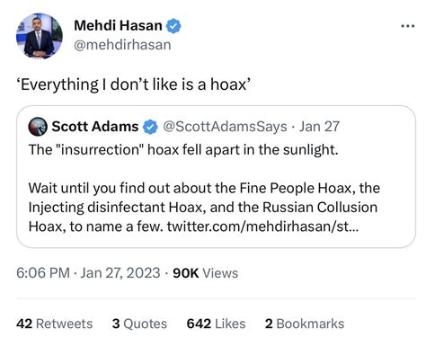Open the 3 Quotes list
The width and height of the screenshot is (426, 346).
tap(139, 324)
